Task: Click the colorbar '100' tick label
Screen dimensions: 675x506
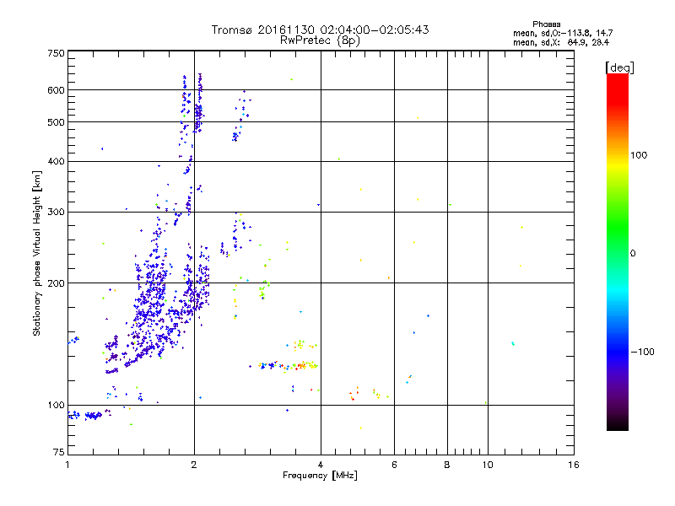Action: coord(639,155)
